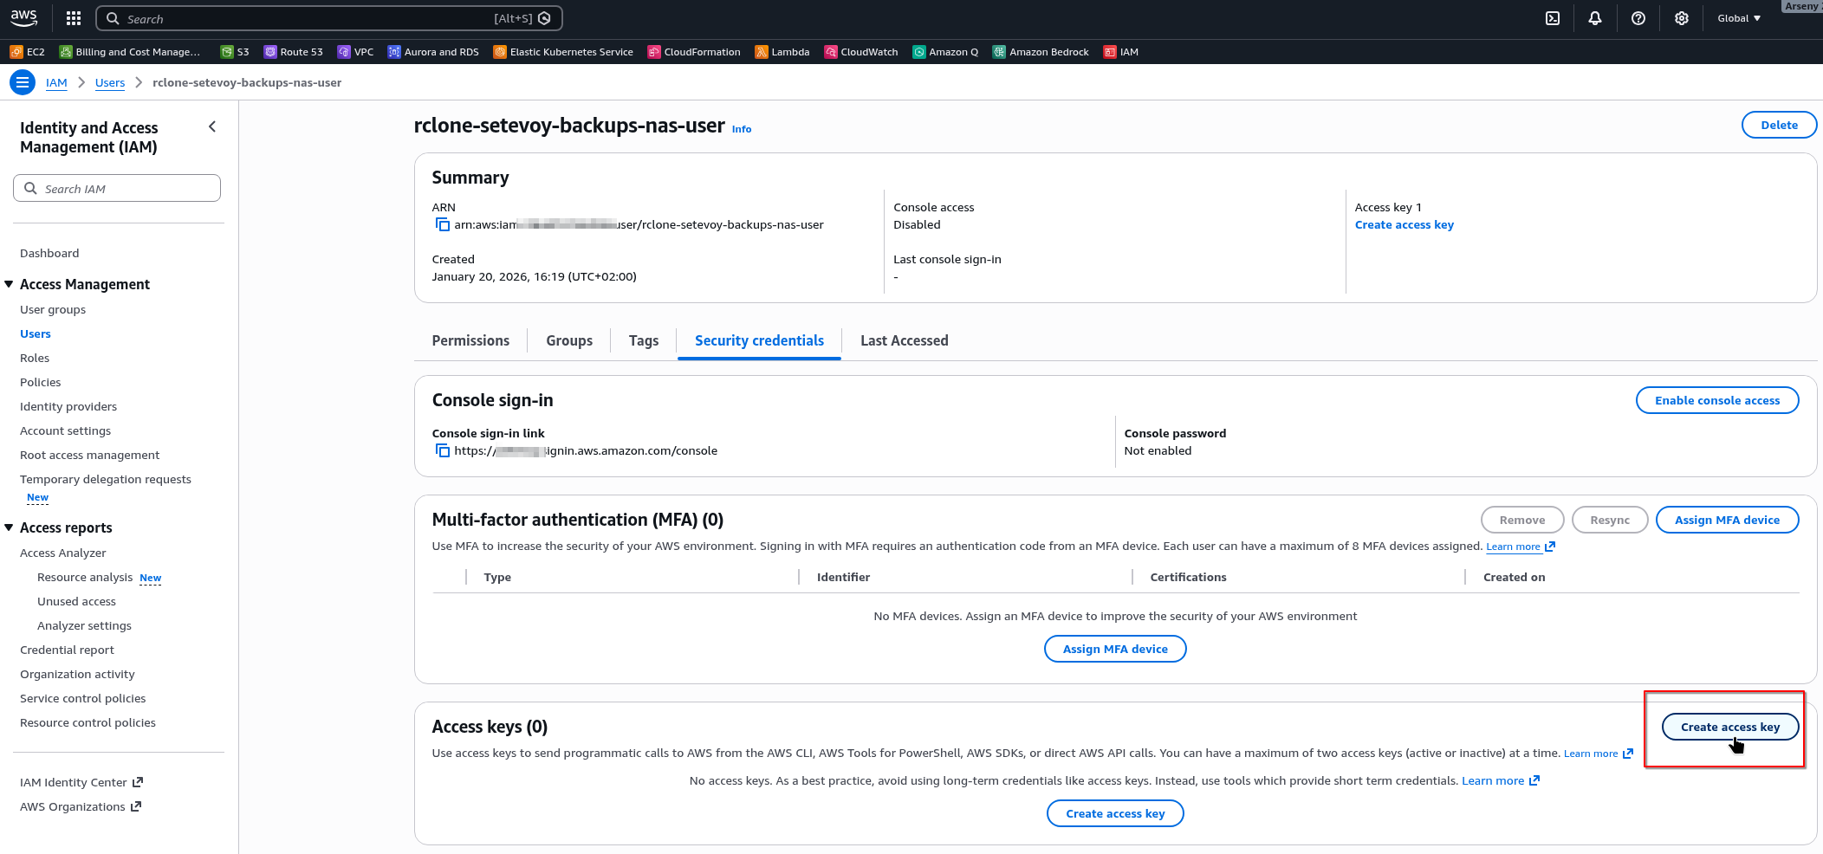The image size is (1823, 854).
Task: Open the Global region dropdown
Action: (x=1738, y=18)
